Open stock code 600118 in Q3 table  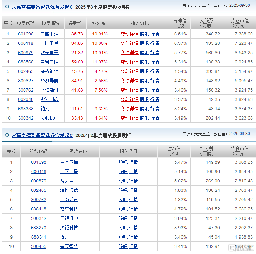[26, 43]
